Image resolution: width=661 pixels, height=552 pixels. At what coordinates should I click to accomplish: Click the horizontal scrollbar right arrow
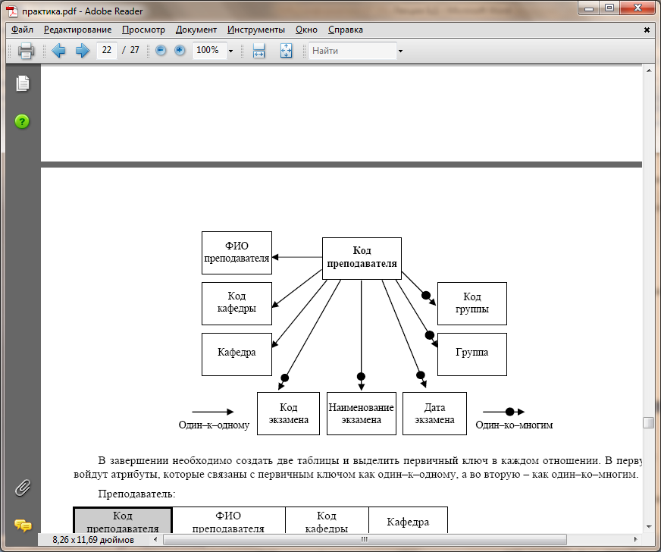tap(636, 539)
